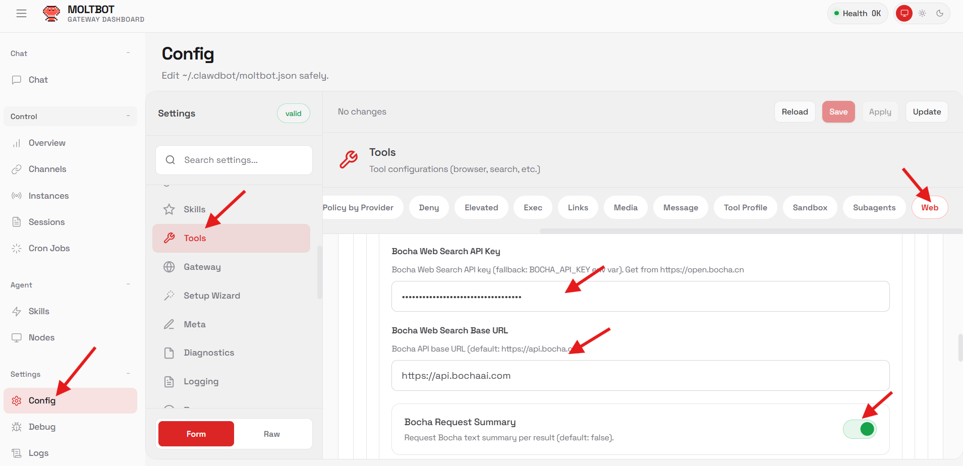Click the Tools wrench icon in settings list

(169, 238)
